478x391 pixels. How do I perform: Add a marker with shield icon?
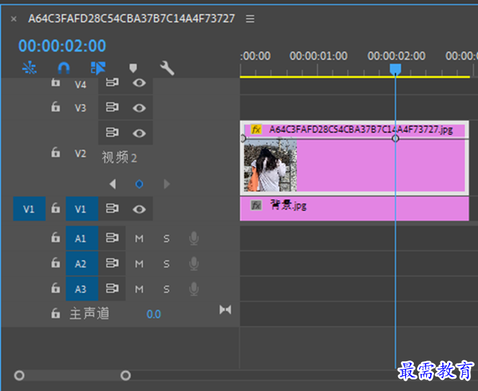pyautogui.click(x=133, y=68)
